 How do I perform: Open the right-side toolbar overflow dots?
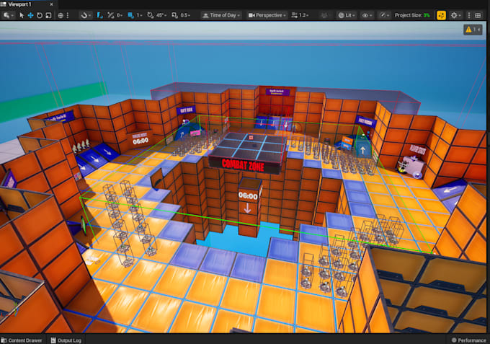pyautogui.click(x=469, y=15)
